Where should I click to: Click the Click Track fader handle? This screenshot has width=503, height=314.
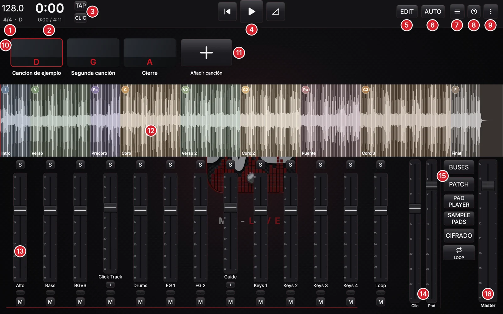coord(110,208)
